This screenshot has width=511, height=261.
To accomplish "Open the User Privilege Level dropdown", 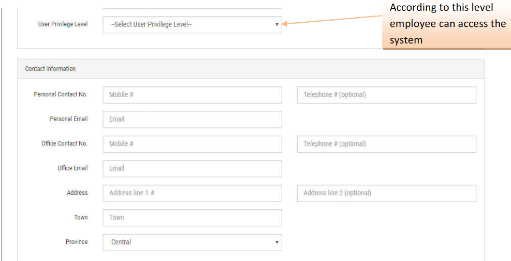I will [192, 24].
